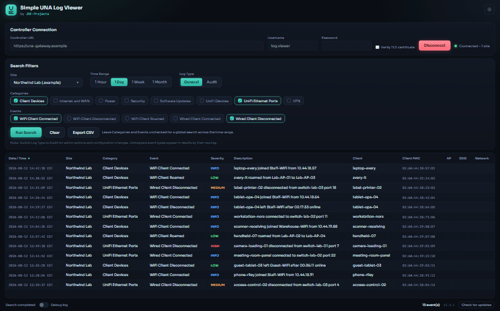This screenshot has height=311, width=500.
Task: Toggle the Debug log switch
Action: click(x=44, y=305)
